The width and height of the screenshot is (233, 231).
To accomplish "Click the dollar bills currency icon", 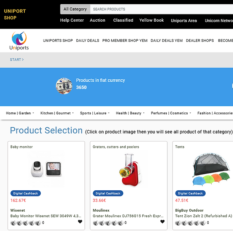I will (x=64, y=86).
